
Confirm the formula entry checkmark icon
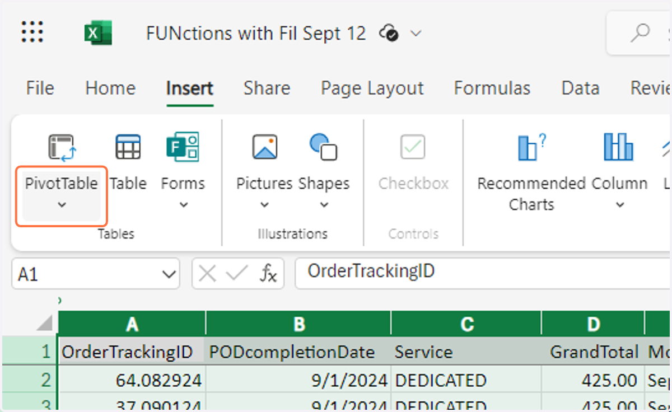(x=237, y=273)
